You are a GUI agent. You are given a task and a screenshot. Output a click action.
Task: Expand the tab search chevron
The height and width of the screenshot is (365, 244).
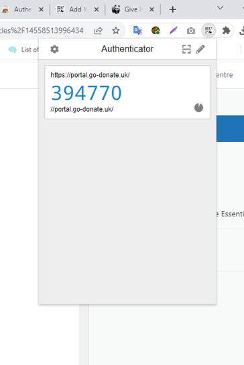220,8
